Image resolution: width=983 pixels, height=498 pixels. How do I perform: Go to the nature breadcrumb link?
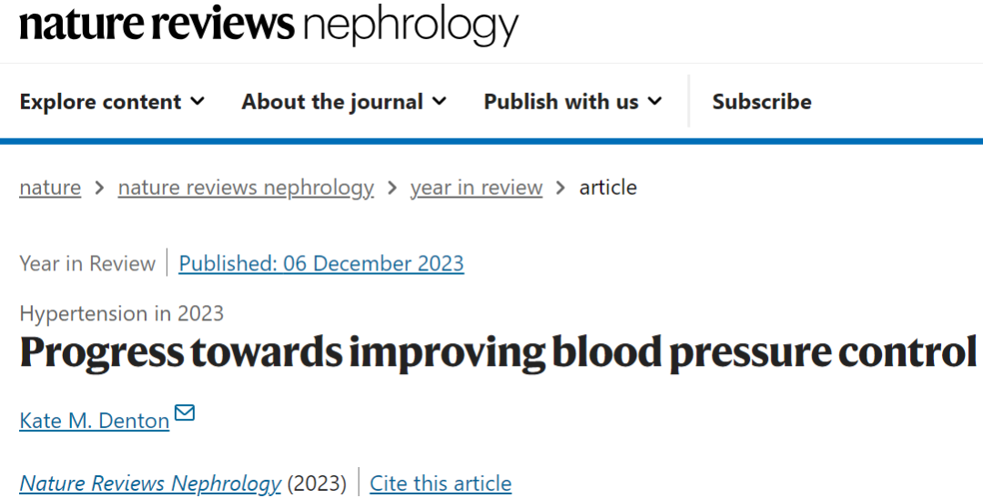click(50, 188)
